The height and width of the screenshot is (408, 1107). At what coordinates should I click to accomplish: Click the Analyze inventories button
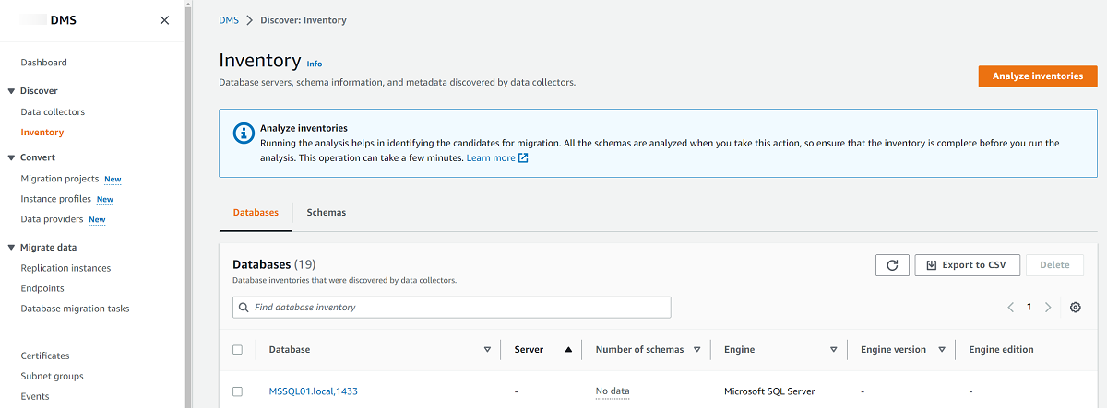tap(1037, 76)
